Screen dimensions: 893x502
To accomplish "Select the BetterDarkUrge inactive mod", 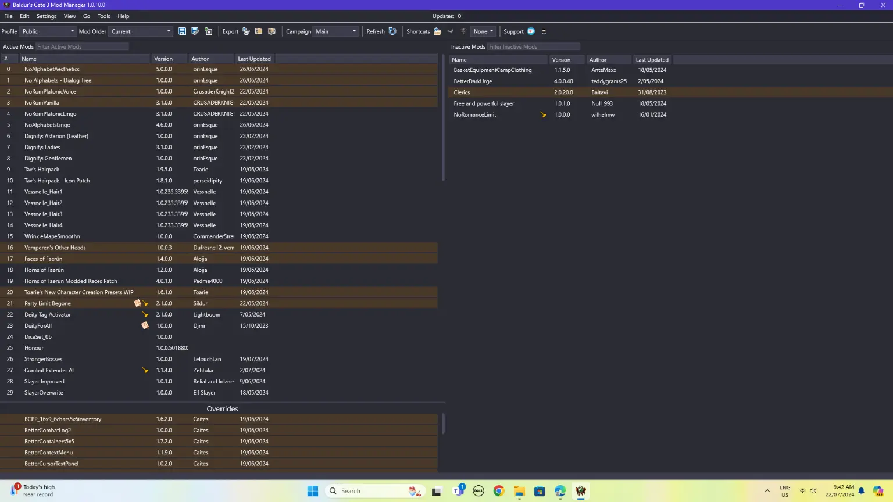I will click(x=670, y=81).
